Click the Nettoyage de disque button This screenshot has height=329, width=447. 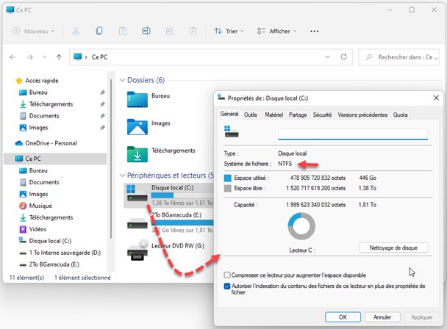393,247
